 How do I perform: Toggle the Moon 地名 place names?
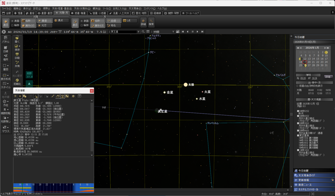[114, 25]
